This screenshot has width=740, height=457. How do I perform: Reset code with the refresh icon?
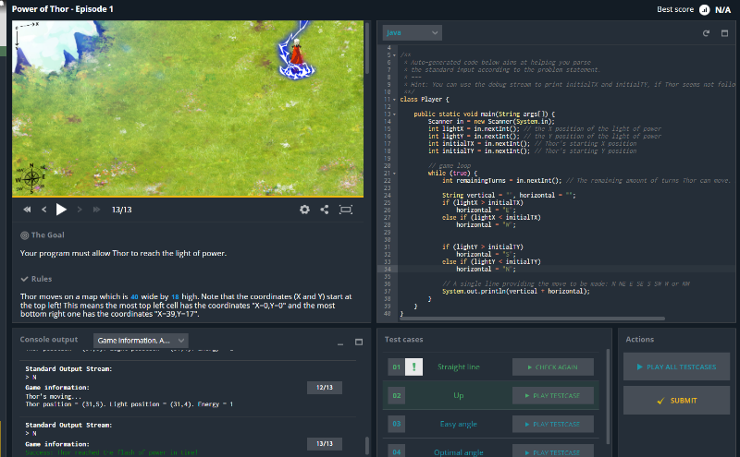pyautogui.click(x=706, y=33)
